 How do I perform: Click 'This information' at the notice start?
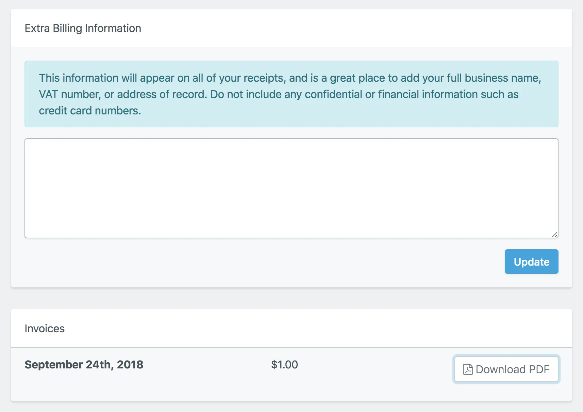79,78
